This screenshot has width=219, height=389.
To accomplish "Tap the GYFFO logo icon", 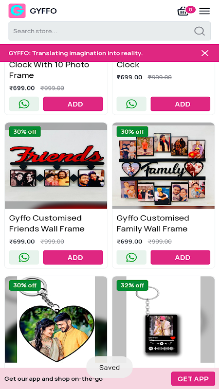I will point(17,11).
